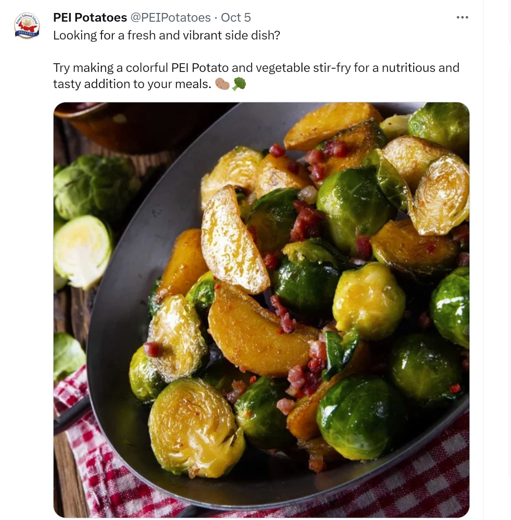This screenshot has height=520, width=511.
Task: Click the potato emoji in the tweet
Action: (222, 84)
